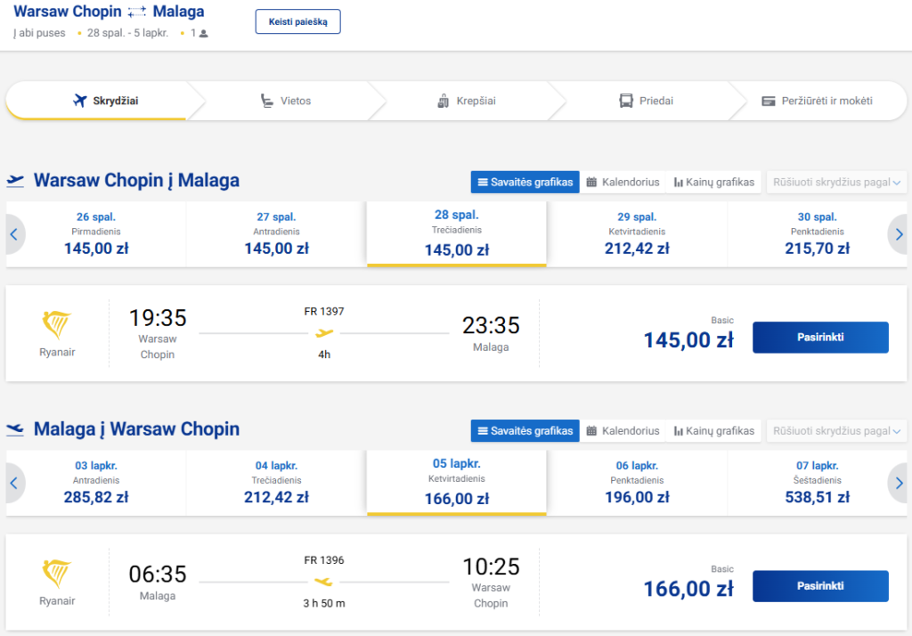Screen dimensions: 912x636
Task: Open the Priedai step tab
Action: click(x=647, y=101)
